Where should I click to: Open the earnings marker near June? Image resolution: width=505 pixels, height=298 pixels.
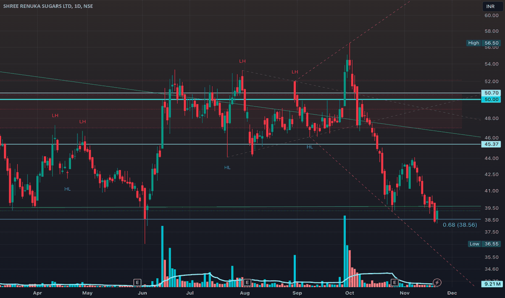(x=137, y=282)
